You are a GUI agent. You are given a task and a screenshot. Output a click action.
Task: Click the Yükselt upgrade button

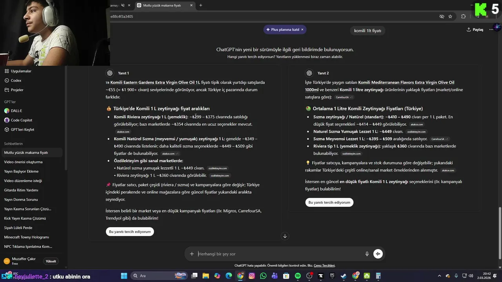click(x=51, y=261)
